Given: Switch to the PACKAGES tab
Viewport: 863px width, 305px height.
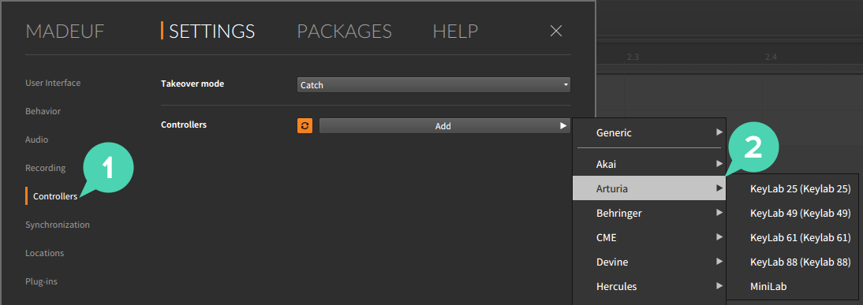Looking at the screenshot, I should click(345, 32).
